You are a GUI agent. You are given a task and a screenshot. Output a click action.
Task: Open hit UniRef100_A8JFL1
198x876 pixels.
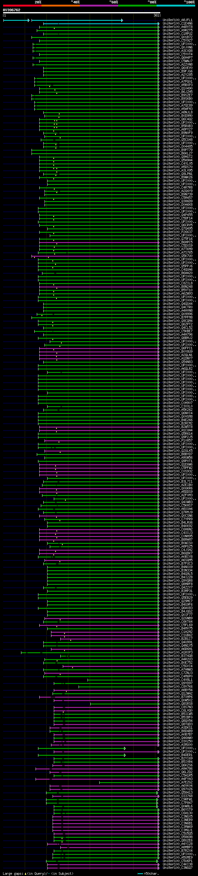178,20
